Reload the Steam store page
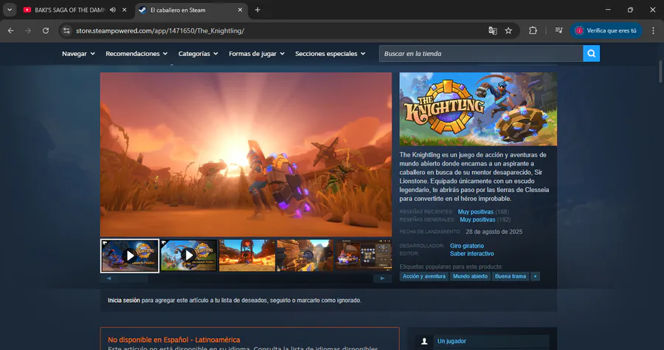Image resolution: width=664 pixels, height=350 pixels. (46, 30)
